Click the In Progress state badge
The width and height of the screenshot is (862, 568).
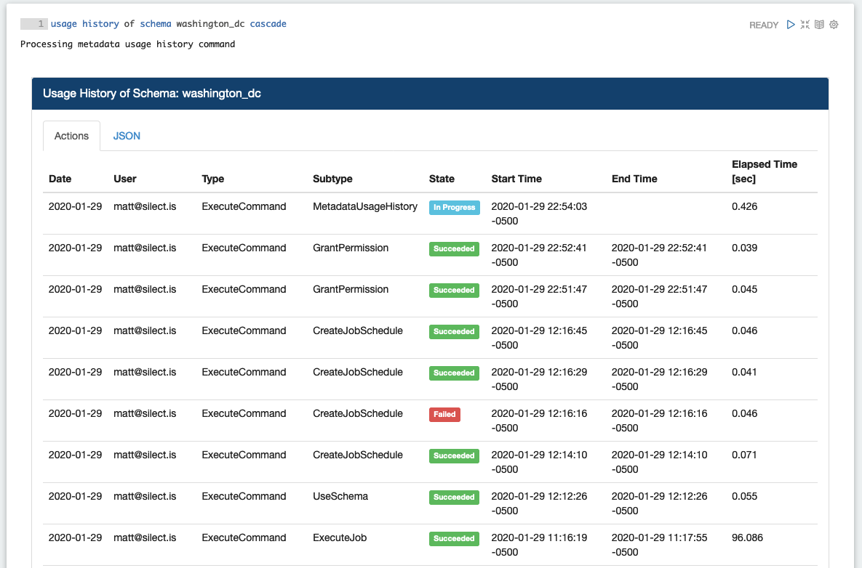pos(454,208)
